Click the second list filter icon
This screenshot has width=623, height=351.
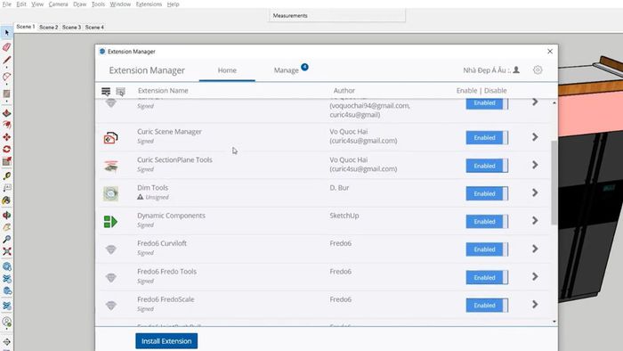pos(120,92)
